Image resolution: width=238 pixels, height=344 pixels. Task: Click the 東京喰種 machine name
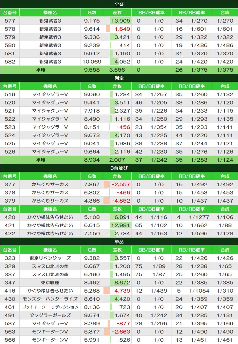[x=50, y=282]
